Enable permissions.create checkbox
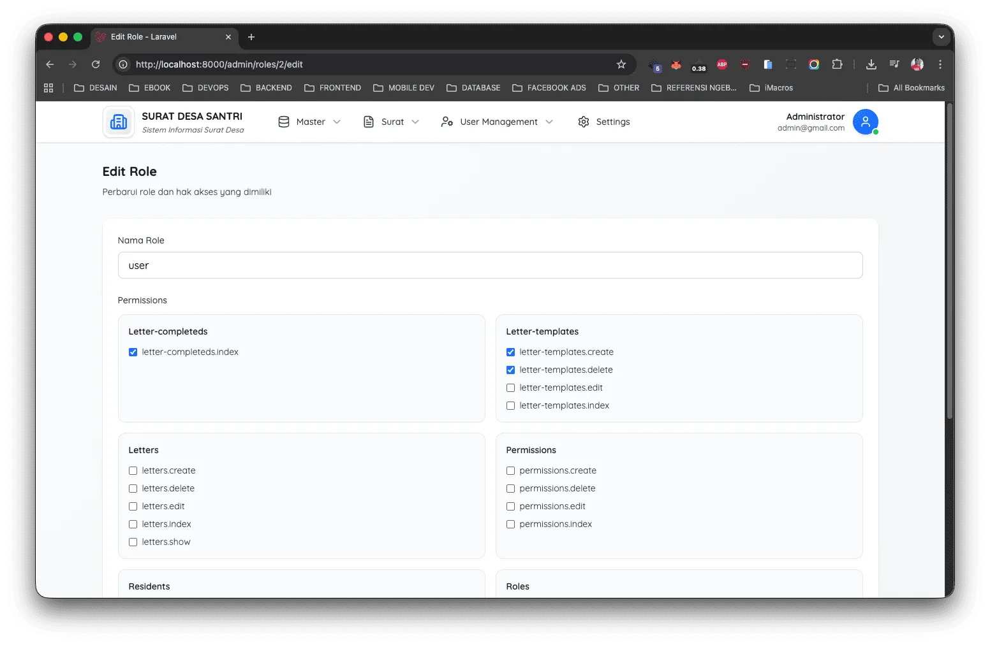Screen dimensions: 990x645 [510, 470]
